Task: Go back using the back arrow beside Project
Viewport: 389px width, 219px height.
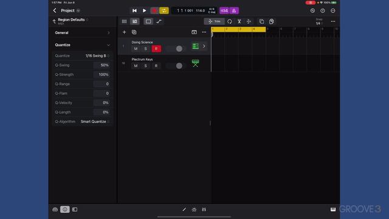Action: pos(55,10)
